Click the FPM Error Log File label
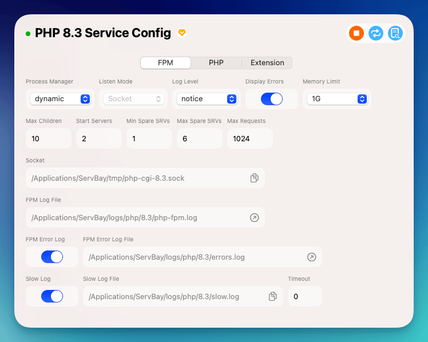 [108, 239]
